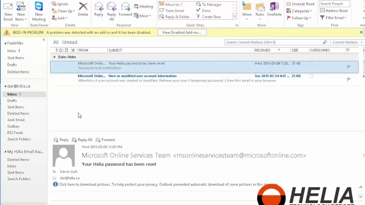Screen dimensions: 365x205
Task: Show only Unread messages
Action: (x=70, y=42)
